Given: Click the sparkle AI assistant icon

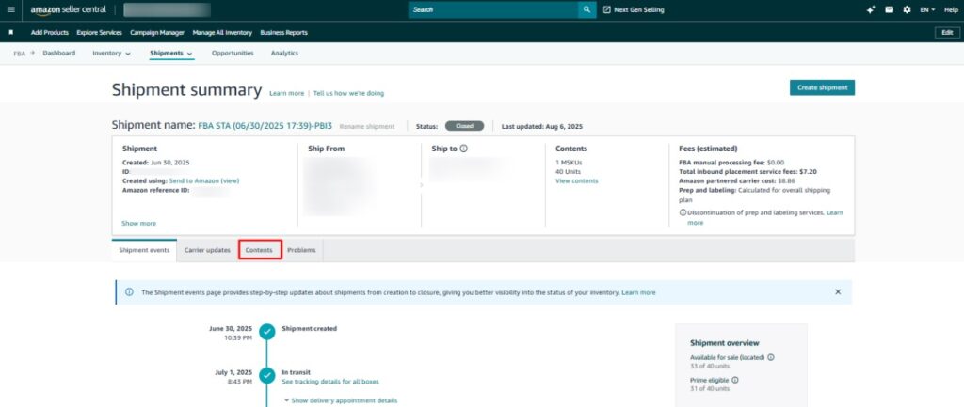Looking at the screenshot, I should [x=871, y=9].
